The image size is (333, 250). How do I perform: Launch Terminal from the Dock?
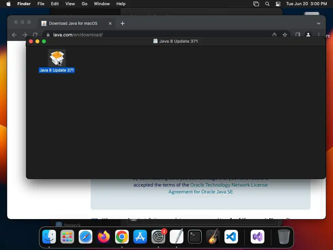[x=195, y=237]
